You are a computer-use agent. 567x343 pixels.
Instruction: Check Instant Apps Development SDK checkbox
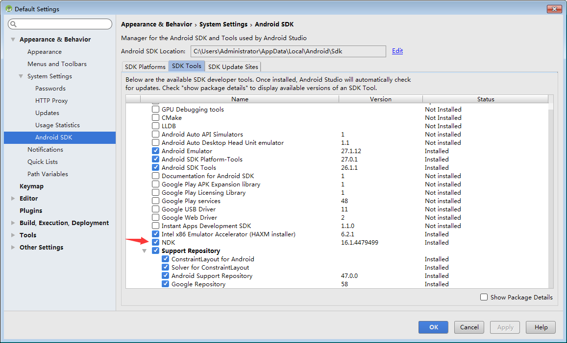click(155, 226)
